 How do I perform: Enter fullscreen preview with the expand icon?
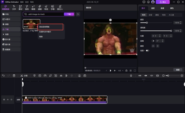point(135,71)
